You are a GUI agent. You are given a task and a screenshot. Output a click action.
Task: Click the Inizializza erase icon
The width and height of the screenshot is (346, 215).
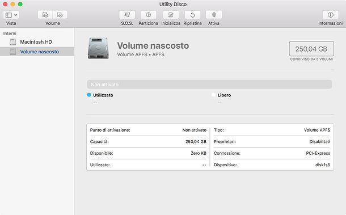click(171, 15)
